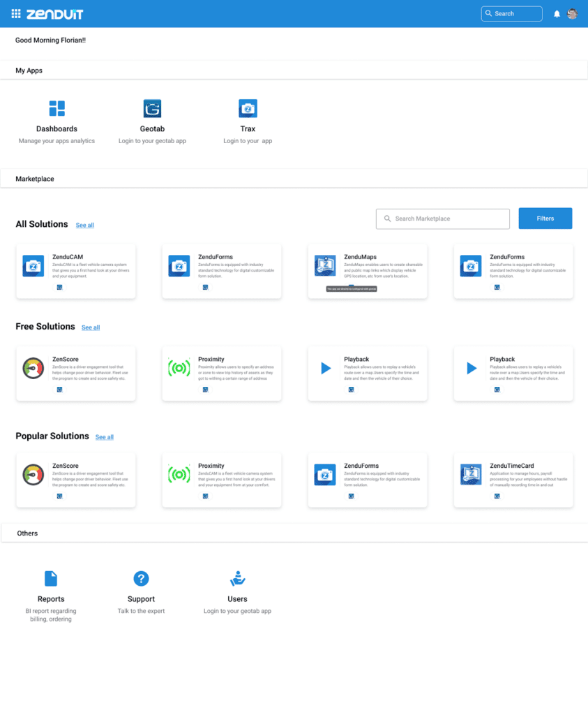This screenshot has height=715, width=588.
Task: Click the small Geotab badge on the Popular Solutions ZenduForms card
Action: click(351, 496)
